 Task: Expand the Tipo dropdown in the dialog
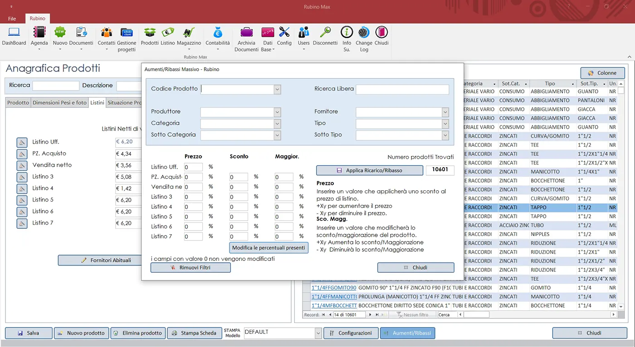445,124
